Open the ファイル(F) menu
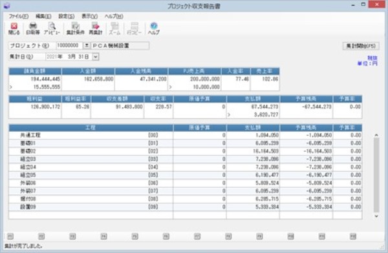 tap(19, 16)
